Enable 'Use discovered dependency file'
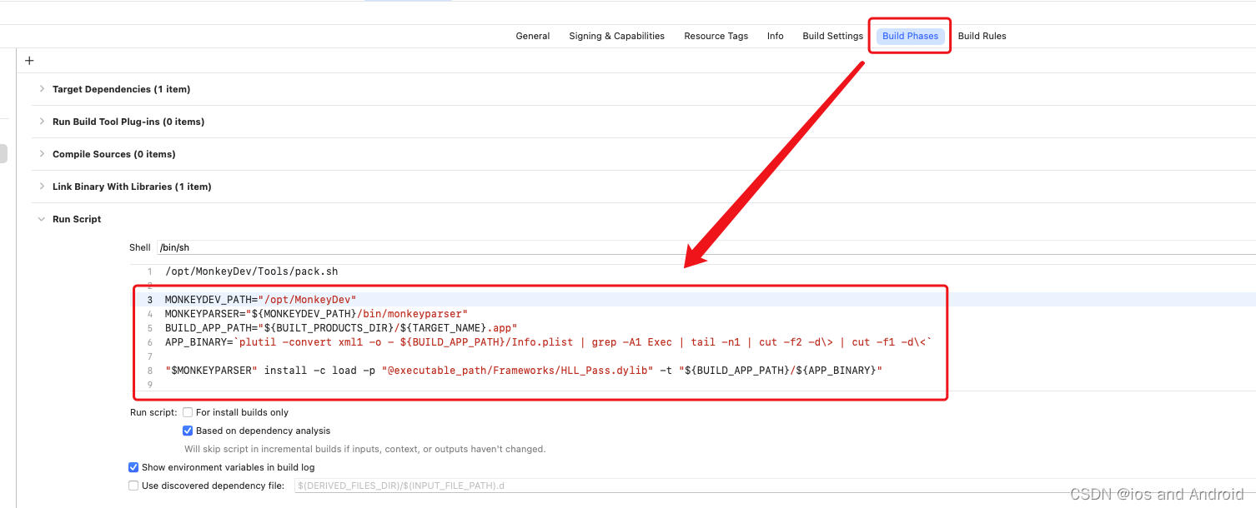This screenshot has width=1256, height=508. [x=133, y=485]
